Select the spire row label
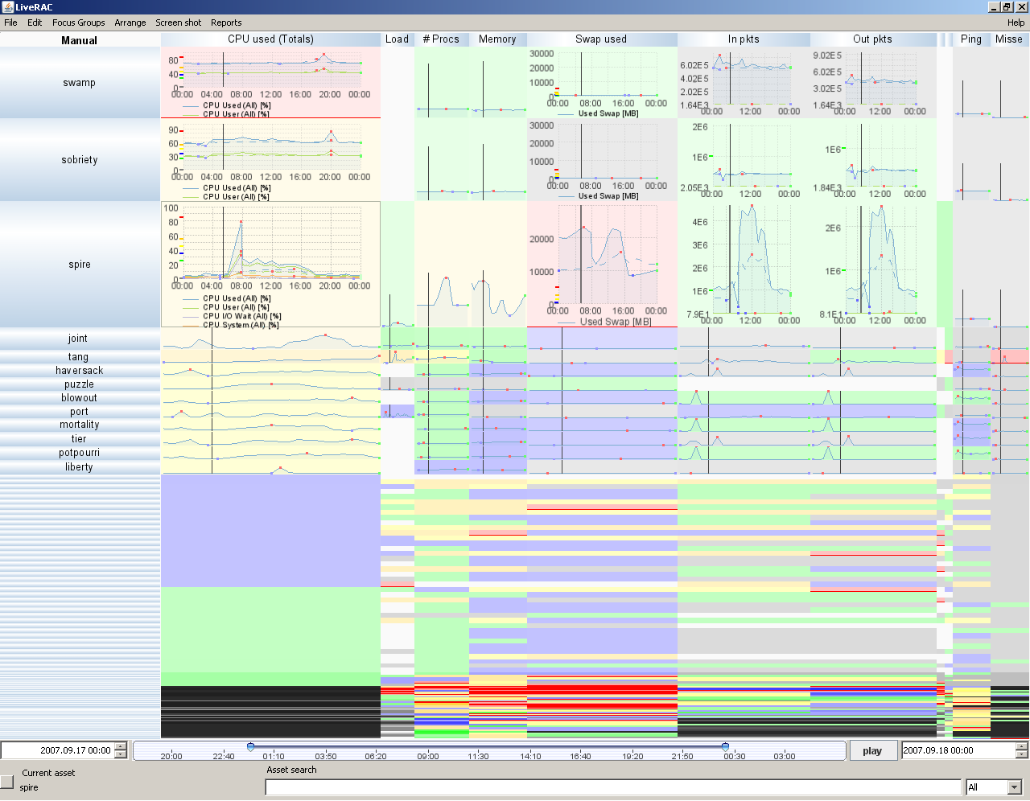Screen dimensions: 1030x801 pyautogui.click(x=79, y=264)
